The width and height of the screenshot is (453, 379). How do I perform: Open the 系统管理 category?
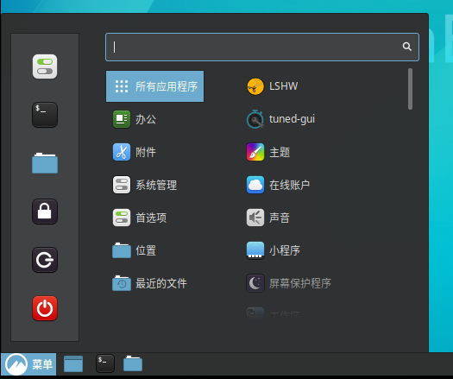pos(145,185)
